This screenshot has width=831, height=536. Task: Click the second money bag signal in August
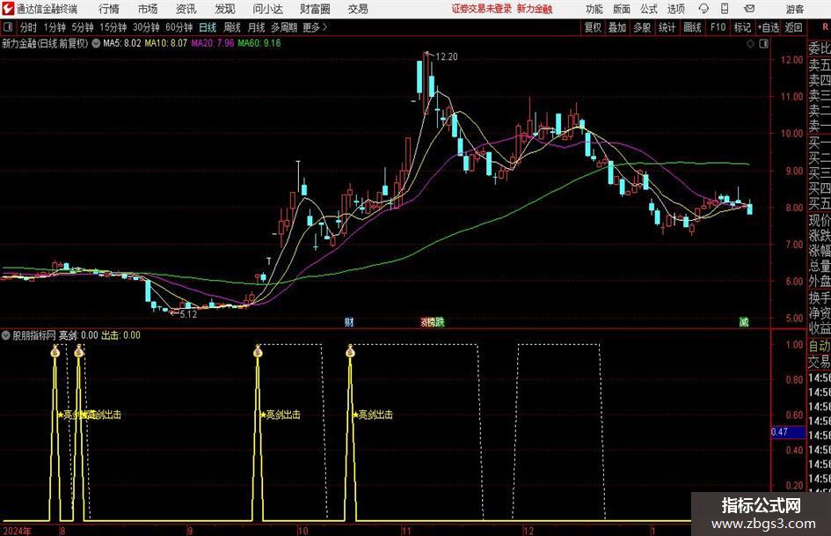click(x=79, y=351)
